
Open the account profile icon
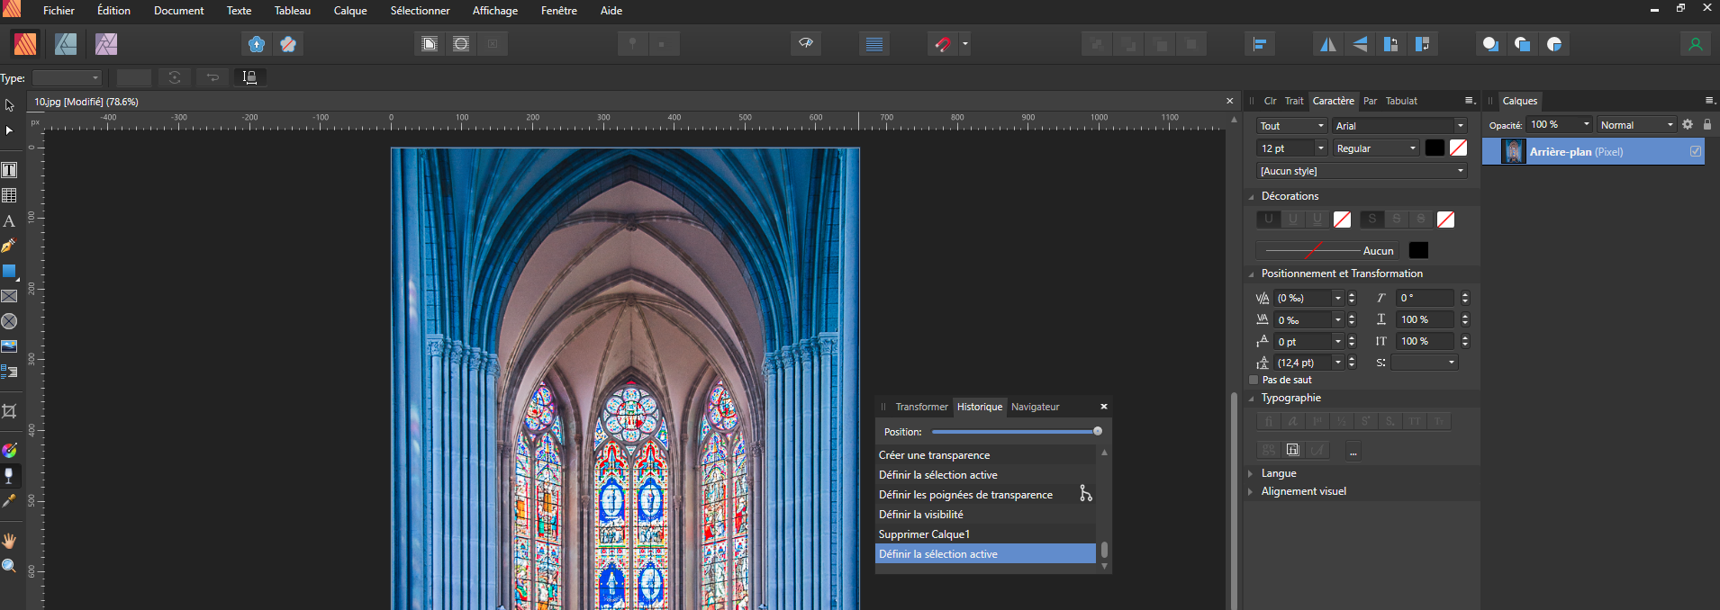tap(1695, 44)
